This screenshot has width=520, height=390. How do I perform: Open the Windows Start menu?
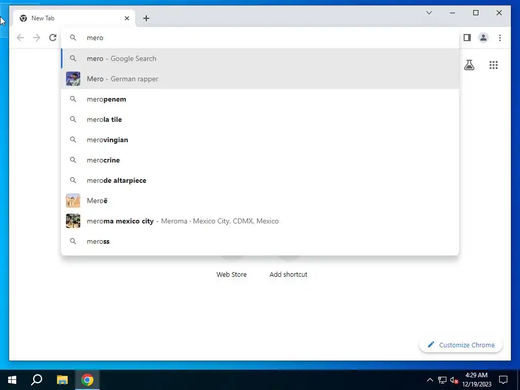12,380
